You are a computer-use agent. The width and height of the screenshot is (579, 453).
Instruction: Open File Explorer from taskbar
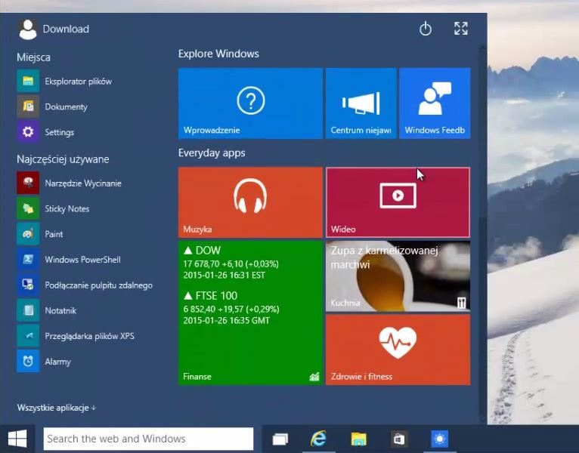click(358, 439)
